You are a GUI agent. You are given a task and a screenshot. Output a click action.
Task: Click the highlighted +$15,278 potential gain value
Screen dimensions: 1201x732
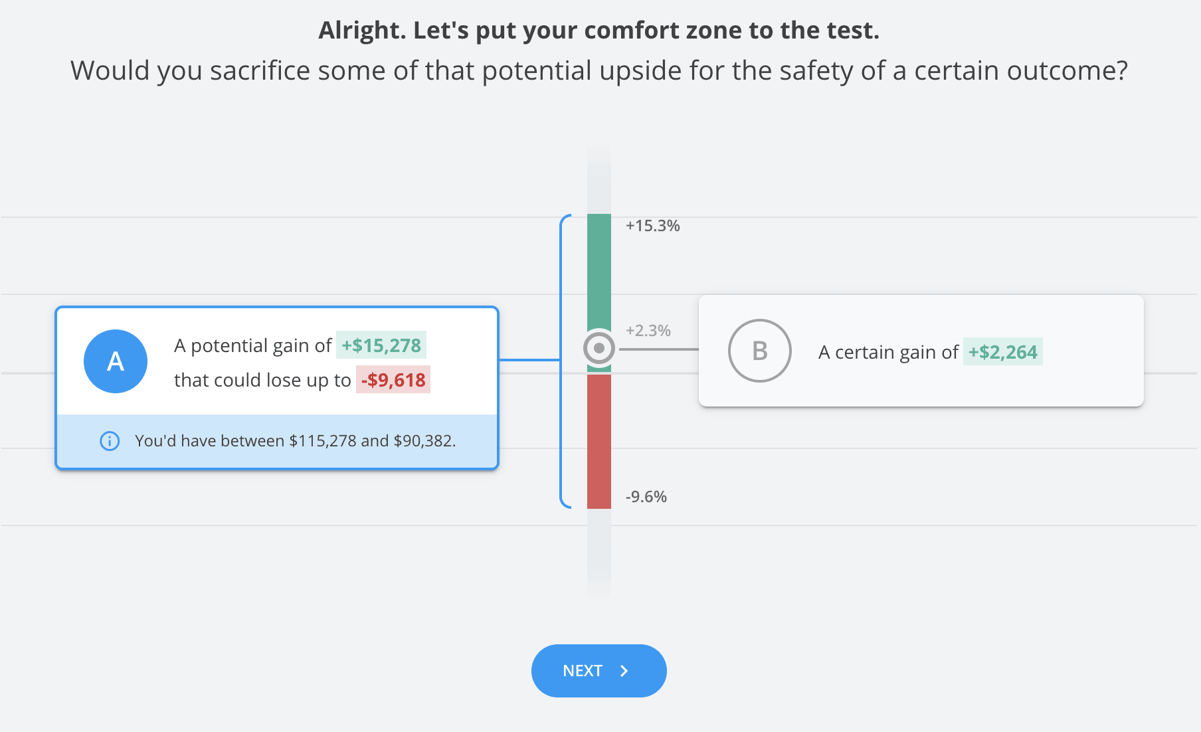(x=381, y=345)
